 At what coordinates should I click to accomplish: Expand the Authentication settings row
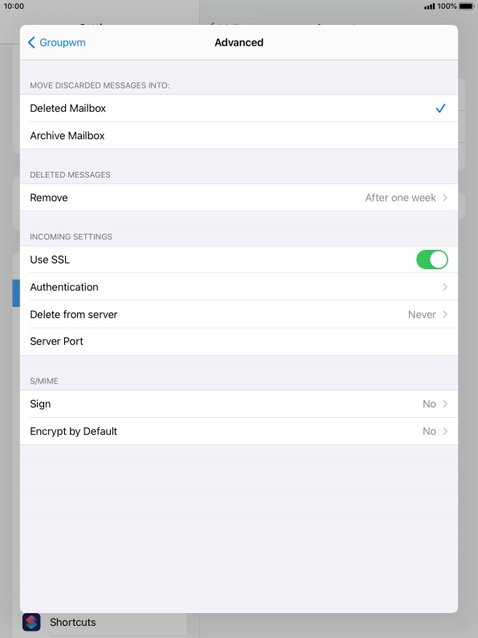click(239, 288)
